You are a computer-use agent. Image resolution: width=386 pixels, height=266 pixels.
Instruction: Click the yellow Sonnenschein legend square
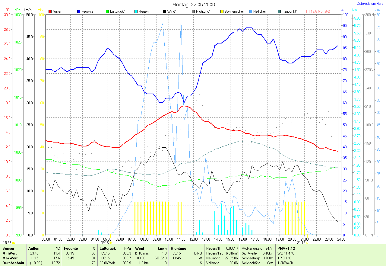[222, 11]
